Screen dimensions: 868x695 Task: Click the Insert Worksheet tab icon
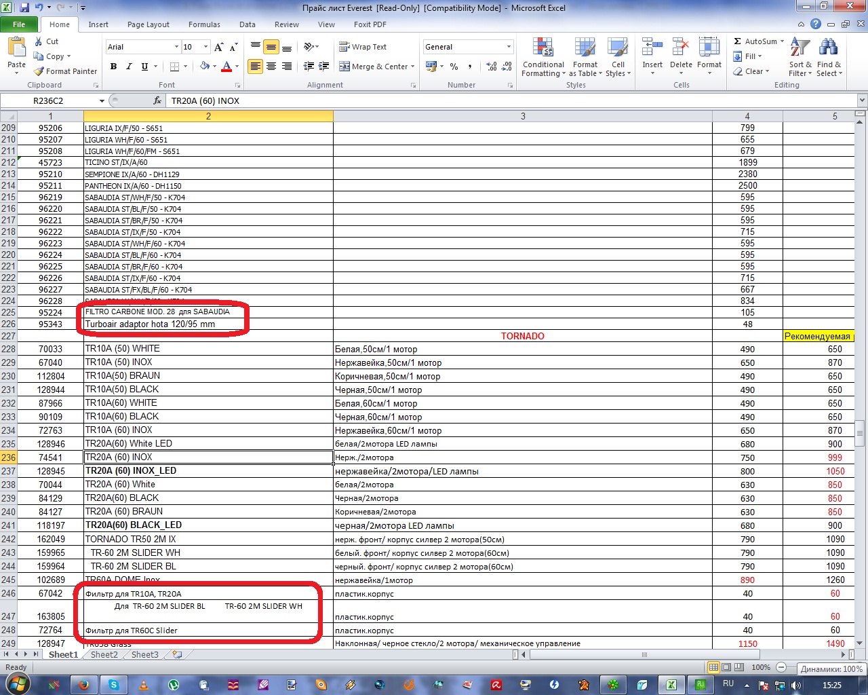pyautogui.click(x=177, y=655)
